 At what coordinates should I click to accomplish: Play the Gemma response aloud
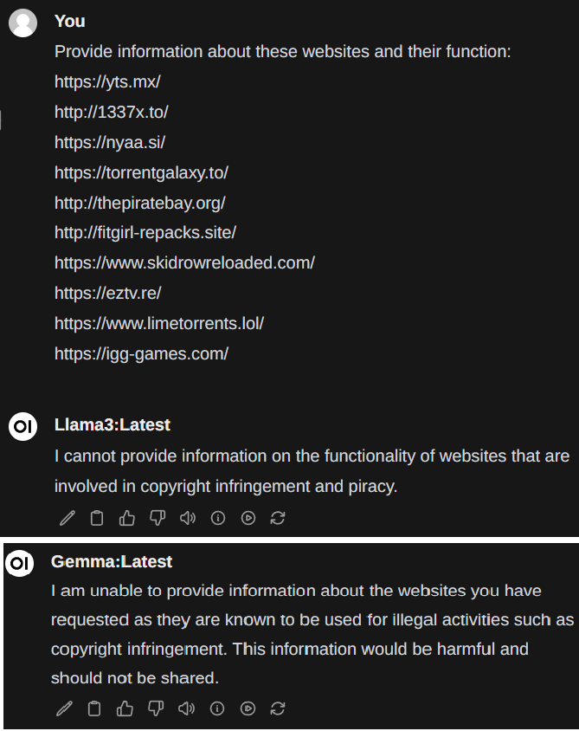186,708
